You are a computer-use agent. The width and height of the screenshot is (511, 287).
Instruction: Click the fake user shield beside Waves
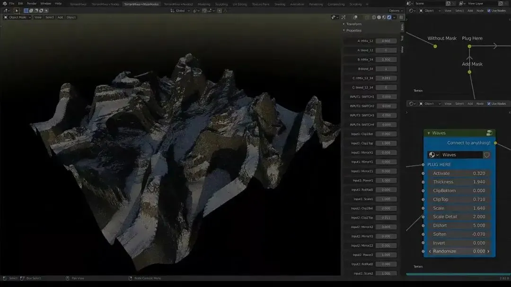tap(486, 155)
